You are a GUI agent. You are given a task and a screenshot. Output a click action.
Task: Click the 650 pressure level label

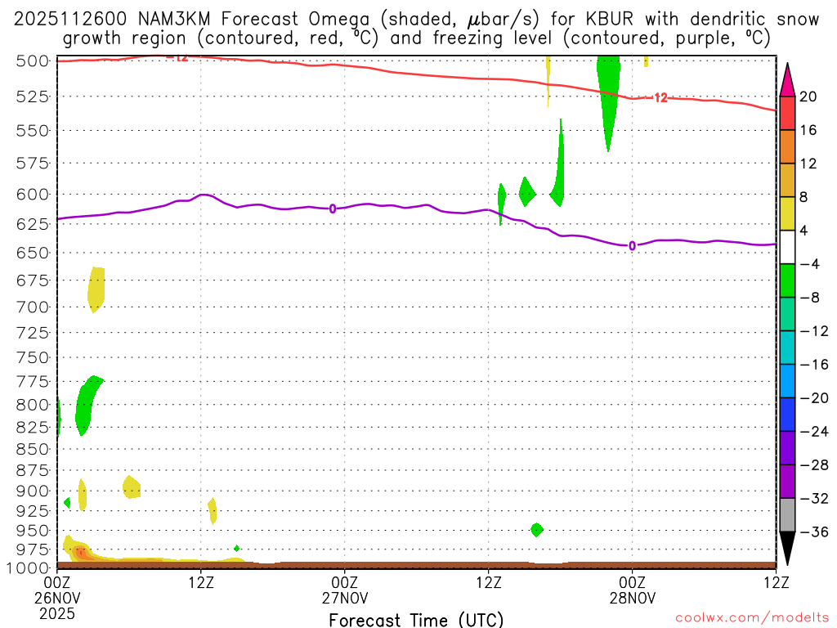pos(33,253)
